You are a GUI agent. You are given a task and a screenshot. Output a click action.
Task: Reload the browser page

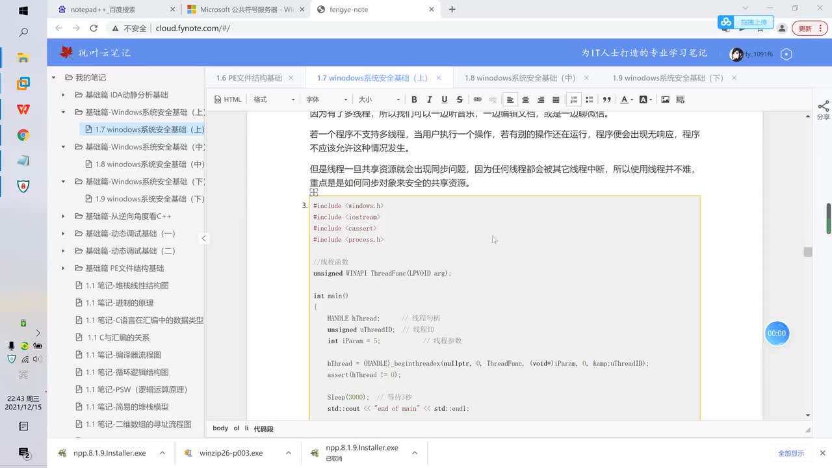point(94,29)
